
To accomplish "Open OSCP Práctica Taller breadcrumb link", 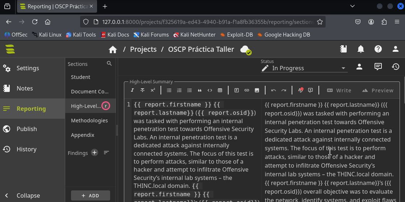I will tap(201, 49).
